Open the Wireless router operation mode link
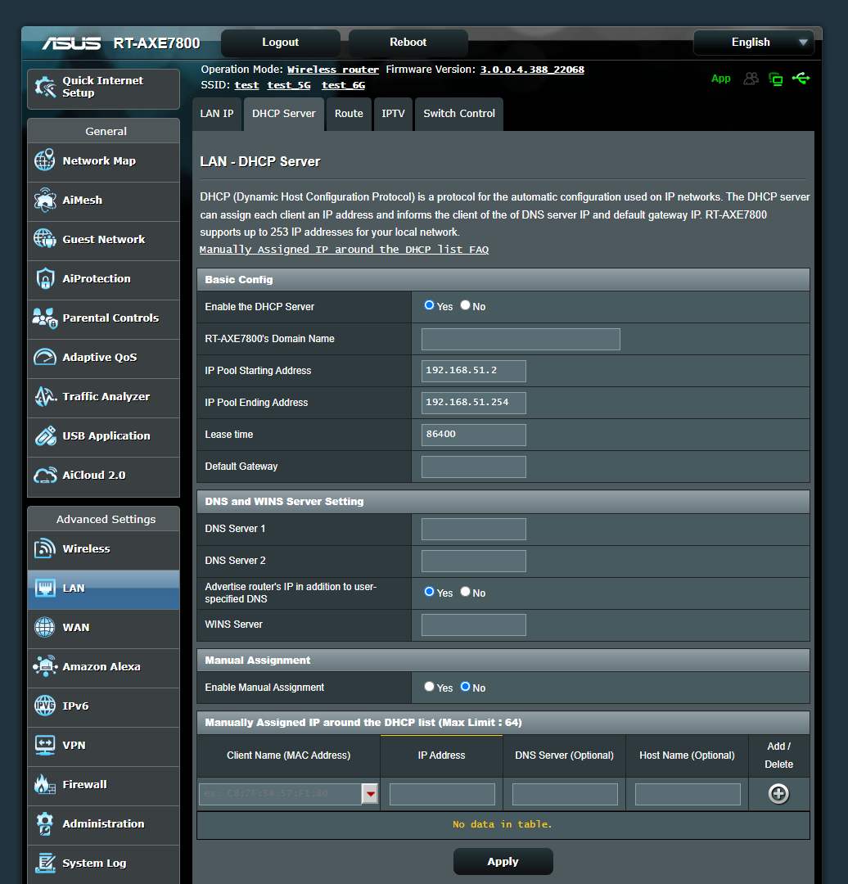Image resolution: width=848 pixels, height=884 pixels. (x=332, y=70)
